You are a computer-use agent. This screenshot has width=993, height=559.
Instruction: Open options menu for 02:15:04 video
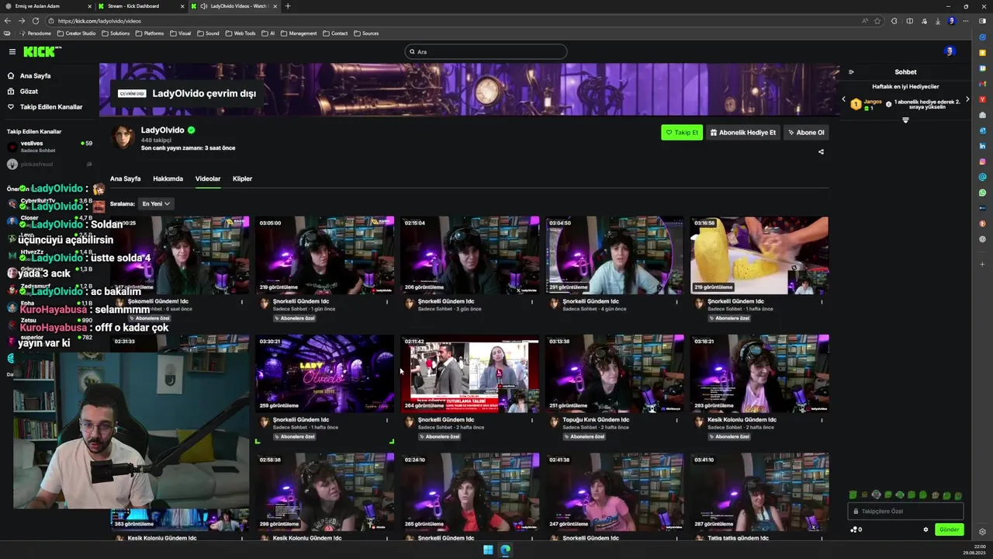tap(532, 302)
